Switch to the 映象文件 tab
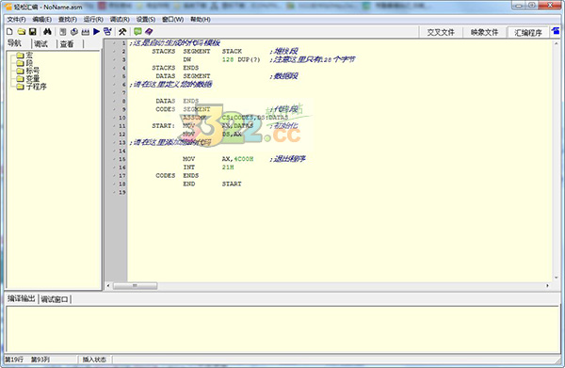The height and width of the screenshot is (368, 565). tap(484, 32)
